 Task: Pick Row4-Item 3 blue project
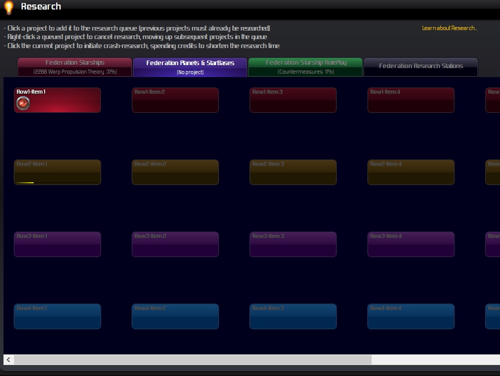click(x=293, y=316)
